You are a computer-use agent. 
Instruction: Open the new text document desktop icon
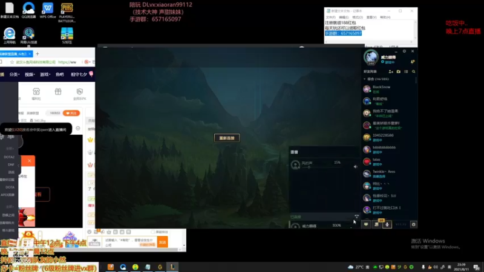[x=9, y=10]
